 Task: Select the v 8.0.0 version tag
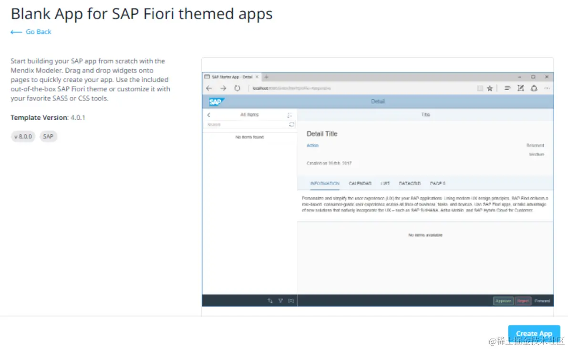click(x=23, y=136)
